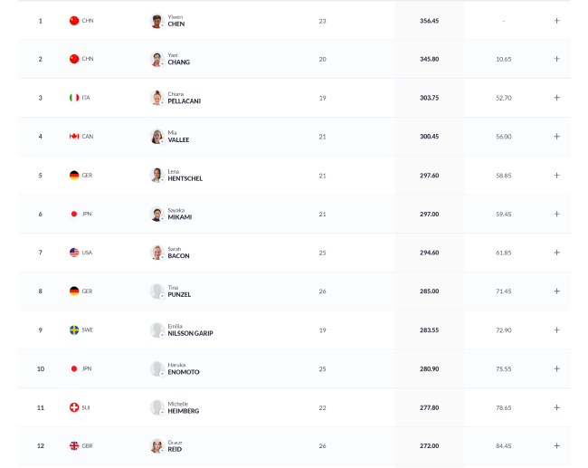Viewport: 588px width, 468px height.
Task: Click the Switzerland flag icon
Action: (74, 407)
